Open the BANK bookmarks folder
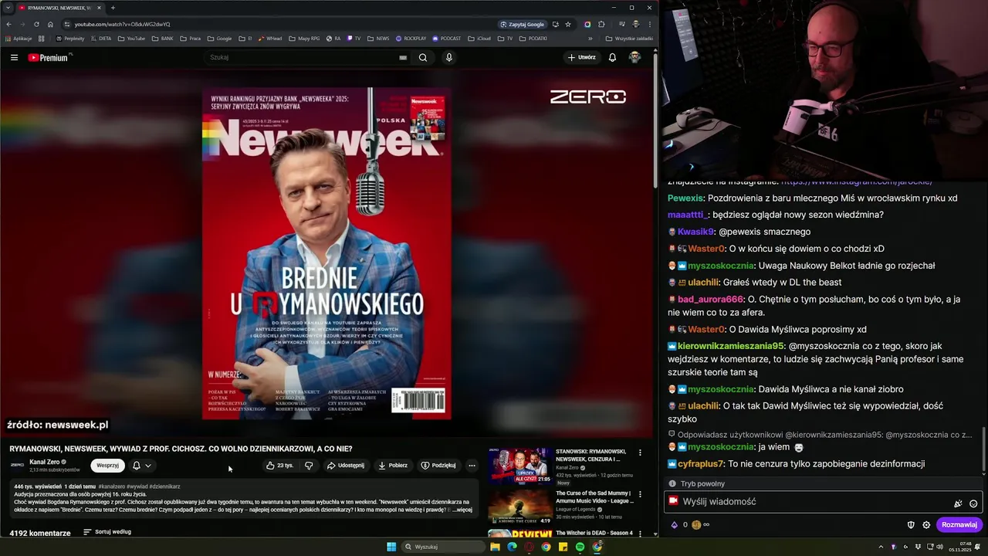The width and height of the screenshot is (988, 556). tap(163, 39)
